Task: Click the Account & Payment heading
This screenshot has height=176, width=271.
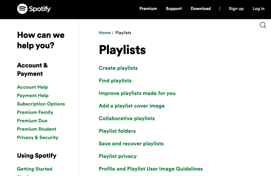Action: point(32,69)
